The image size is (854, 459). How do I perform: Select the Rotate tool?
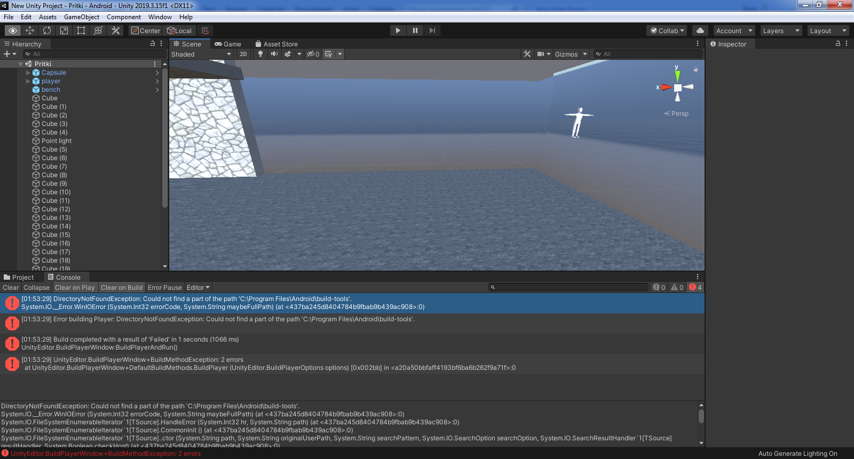(47, 30)
